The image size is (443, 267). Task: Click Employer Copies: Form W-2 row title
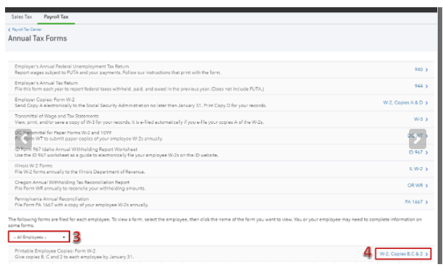(x=45, y=99)
